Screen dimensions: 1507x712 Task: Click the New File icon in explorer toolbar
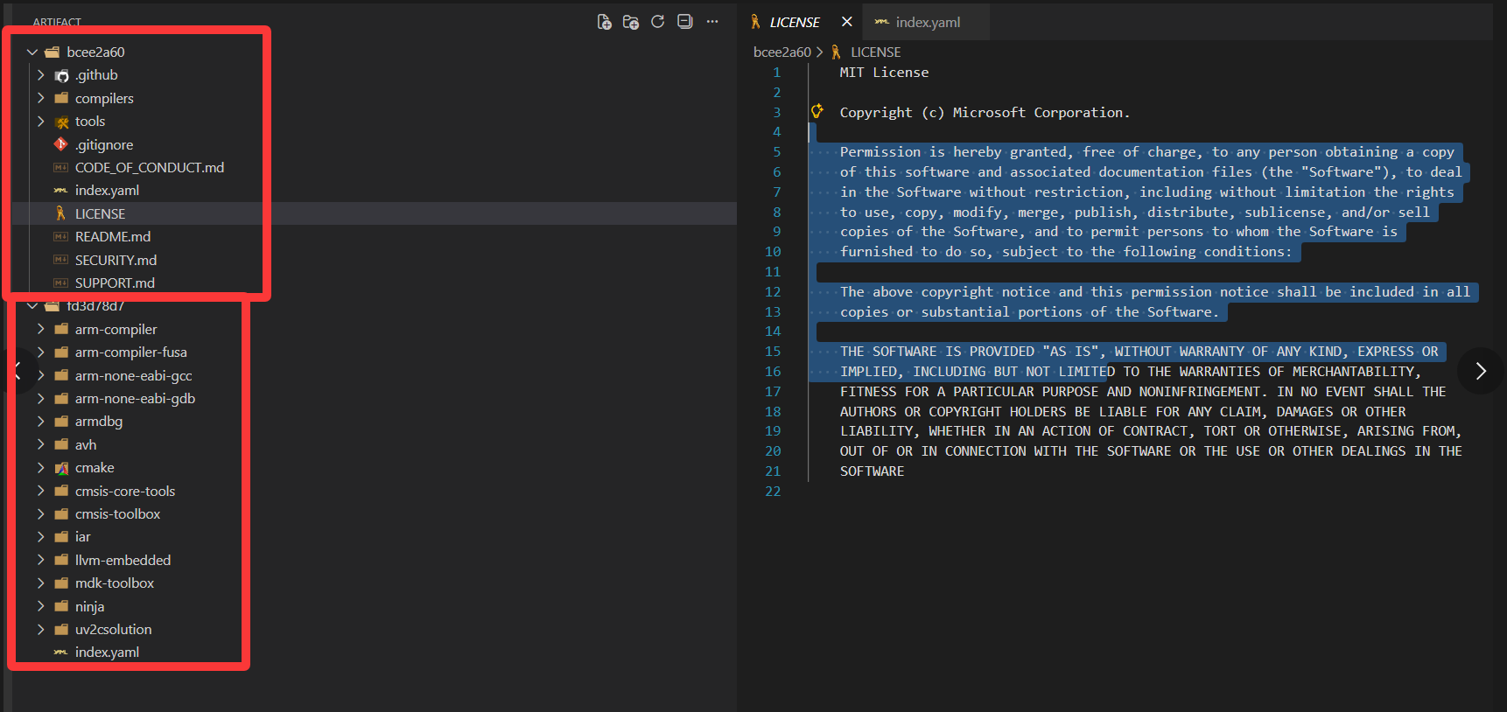point(604,22)
